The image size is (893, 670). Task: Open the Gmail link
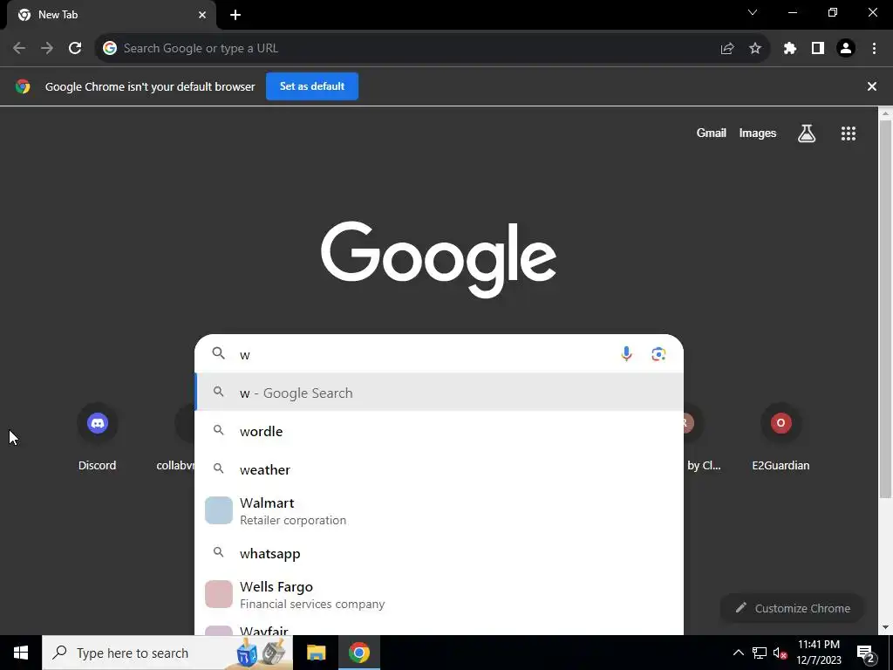click(712, 133)
